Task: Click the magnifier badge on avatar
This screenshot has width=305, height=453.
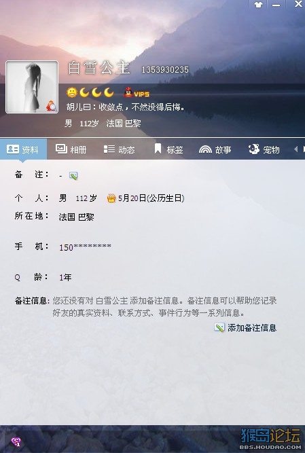Action: [51, 106]
